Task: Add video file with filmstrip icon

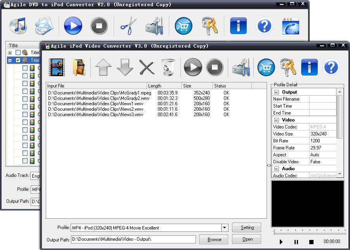Action: pos(57,67)
